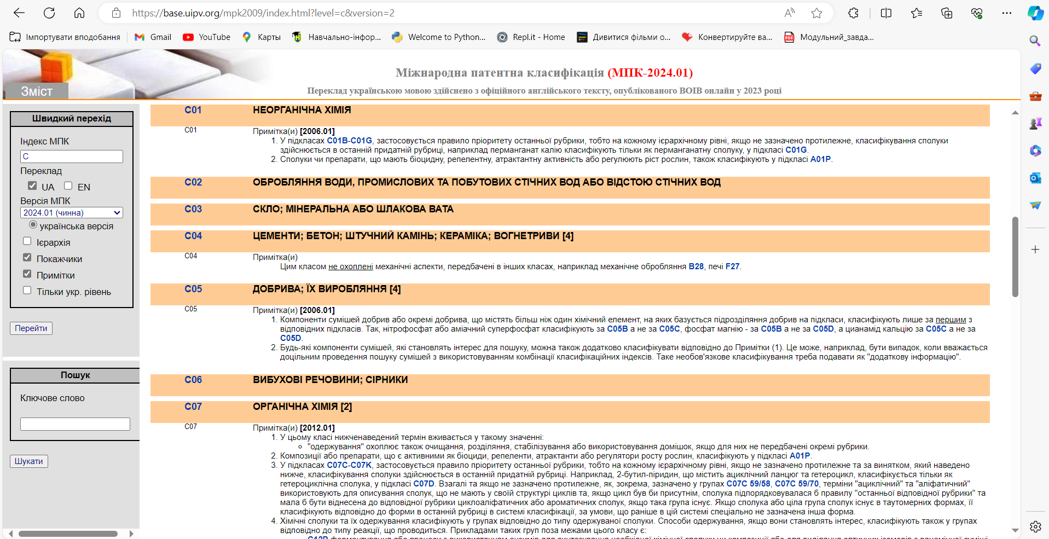Image resolution: width=1049 pixels, height=539 pixels.
Task: Click the scroll up arrow of content
Action: coord(1015,113)
